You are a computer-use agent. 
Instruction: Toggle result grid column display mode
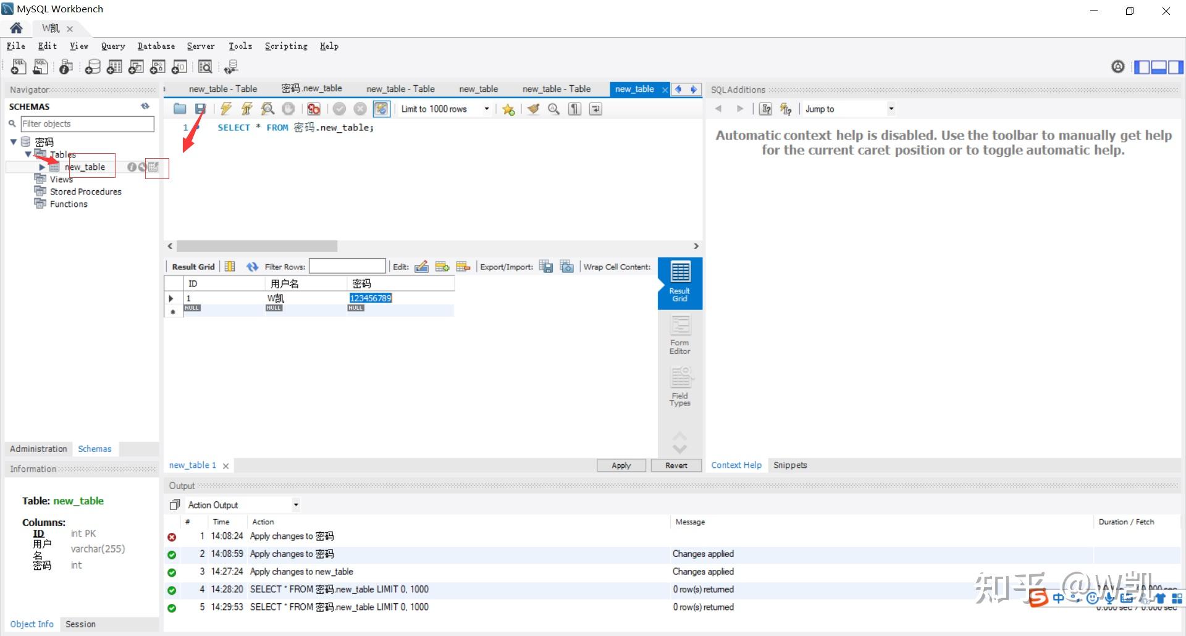point(230,267)
